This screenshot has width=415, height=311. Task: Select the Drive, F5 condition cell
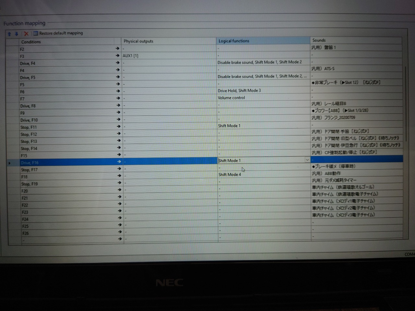click(66, 78)
